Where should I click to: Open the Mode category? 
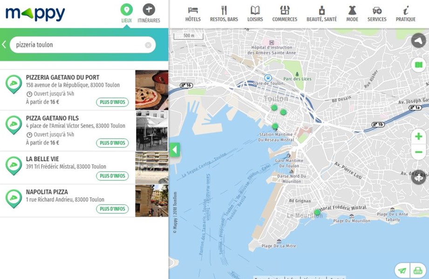coord(352,14)
